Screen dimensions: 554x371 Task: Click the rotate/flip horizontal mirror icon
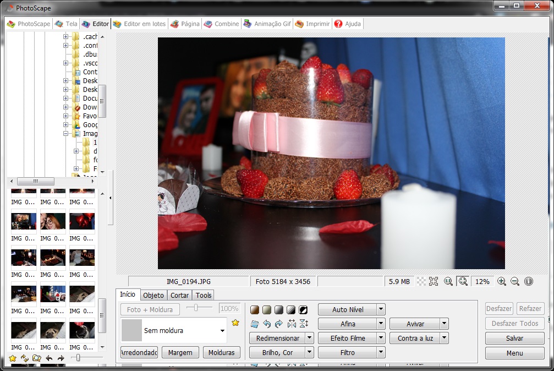pos(292,323)
